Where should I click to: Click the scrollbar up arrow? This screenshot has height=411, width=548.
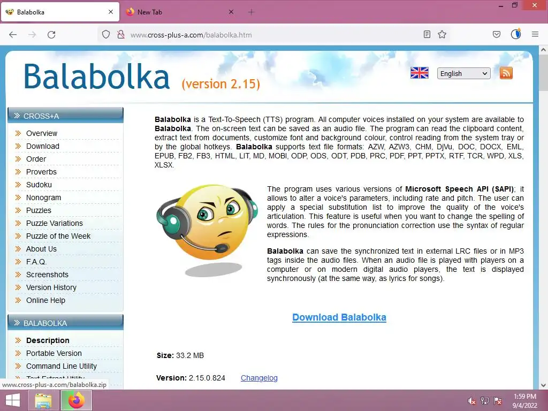[x=543, y=50]
